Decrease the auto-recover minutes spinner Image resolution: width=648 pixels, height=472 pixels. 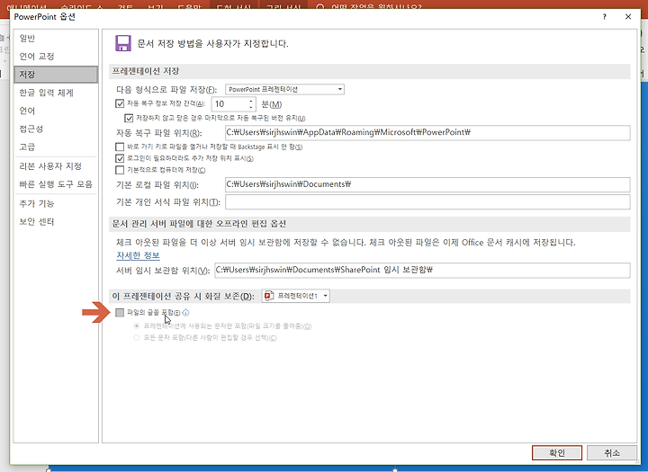pos(251,107)
